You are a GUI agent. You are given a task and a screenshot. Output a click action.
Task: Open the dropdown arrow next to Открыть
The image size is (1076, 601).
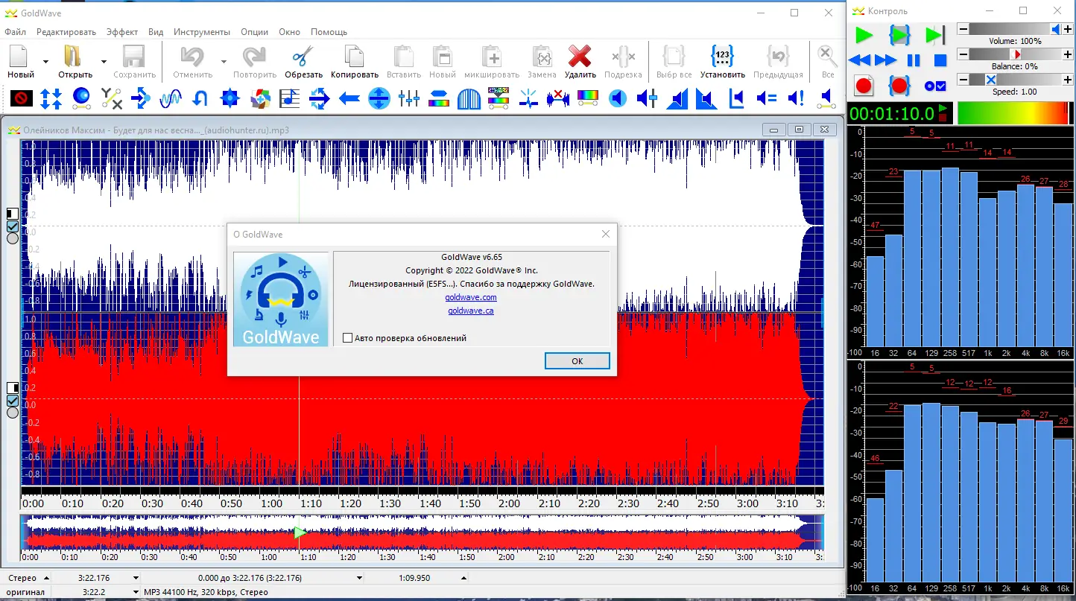(104, 61)
